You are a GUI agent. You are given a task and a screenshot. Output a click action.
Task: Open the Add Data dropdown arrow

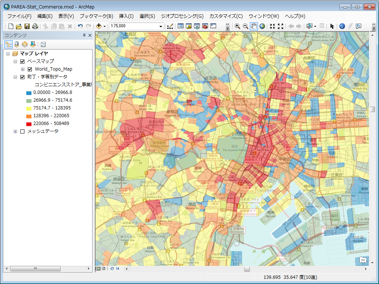[x=104, y=26]
